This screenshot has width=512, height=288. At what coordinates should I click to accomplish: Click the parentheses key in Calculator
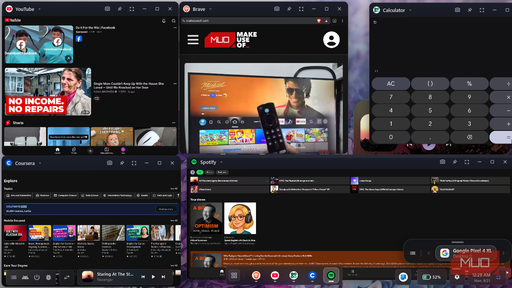[430, 84]
